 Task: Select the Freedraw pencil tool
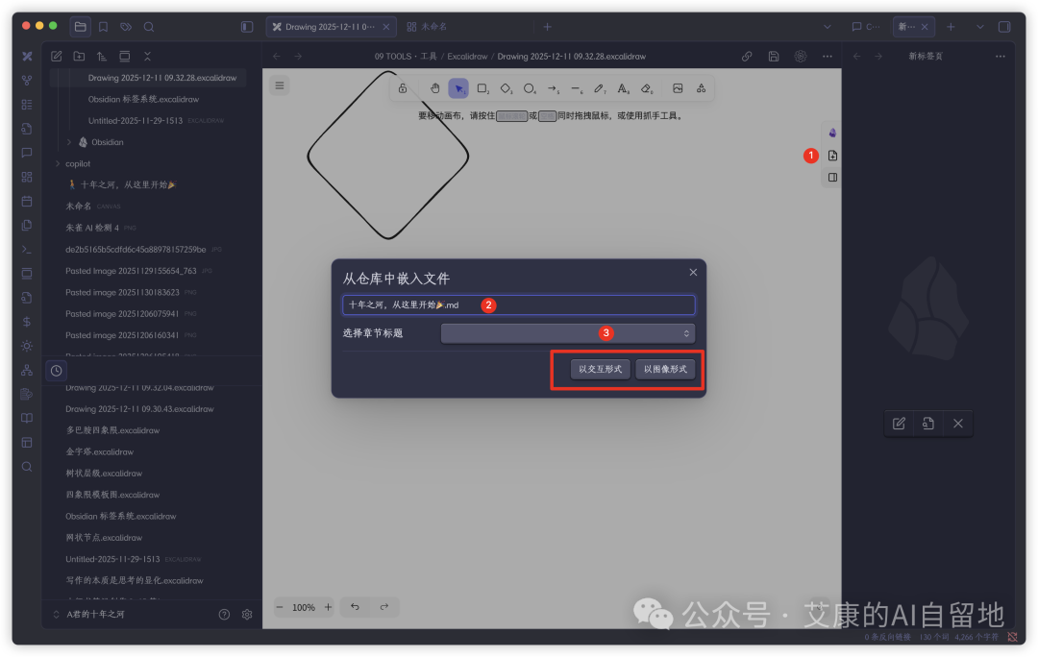[599, 88]
